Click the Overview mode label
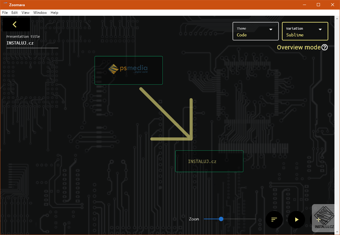 (299, 47)
